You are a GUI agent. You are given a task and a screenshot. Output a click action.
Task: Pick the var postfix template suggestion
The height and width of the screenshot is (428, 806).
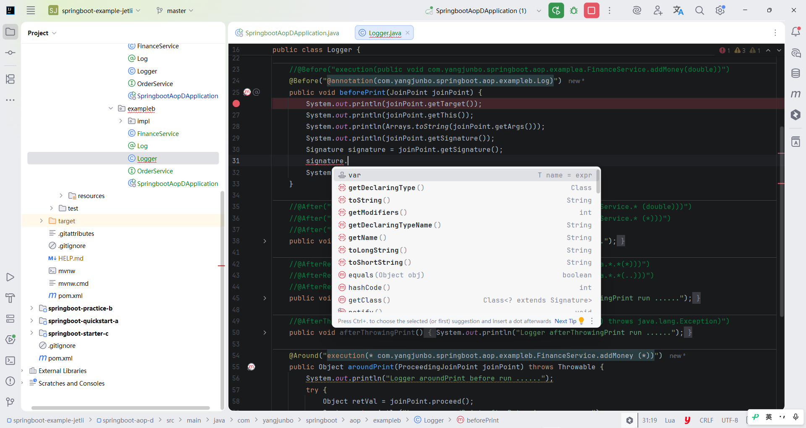(x=465, y=175)
